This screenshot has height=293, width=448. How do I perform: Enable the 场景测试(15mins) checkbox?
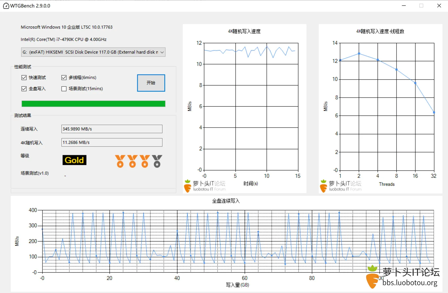pyautogui.click(x=64, y=89)
